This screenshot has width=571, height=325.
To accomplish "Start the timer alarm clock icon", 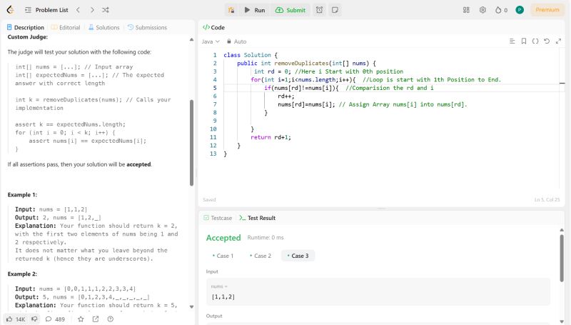I will [319, 10].
